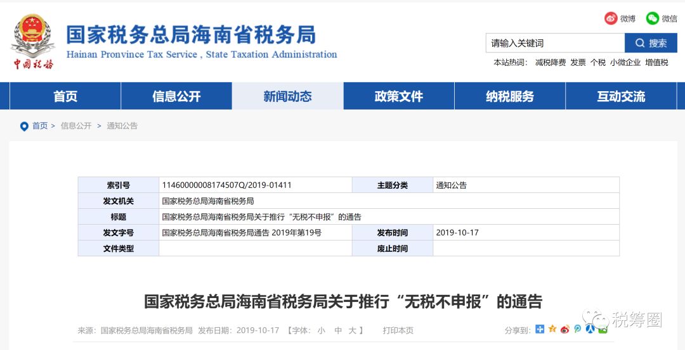Click the blue location pin breadcrumb icon
685x350 pixels.
(x=24, y=127)
